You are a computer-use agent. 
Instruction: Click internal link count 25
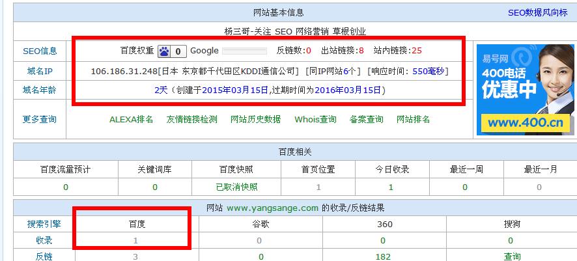point(417,51)
